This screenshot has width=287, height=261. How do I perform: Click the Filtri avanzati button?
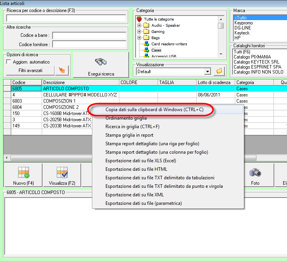[x=31, y=70]
